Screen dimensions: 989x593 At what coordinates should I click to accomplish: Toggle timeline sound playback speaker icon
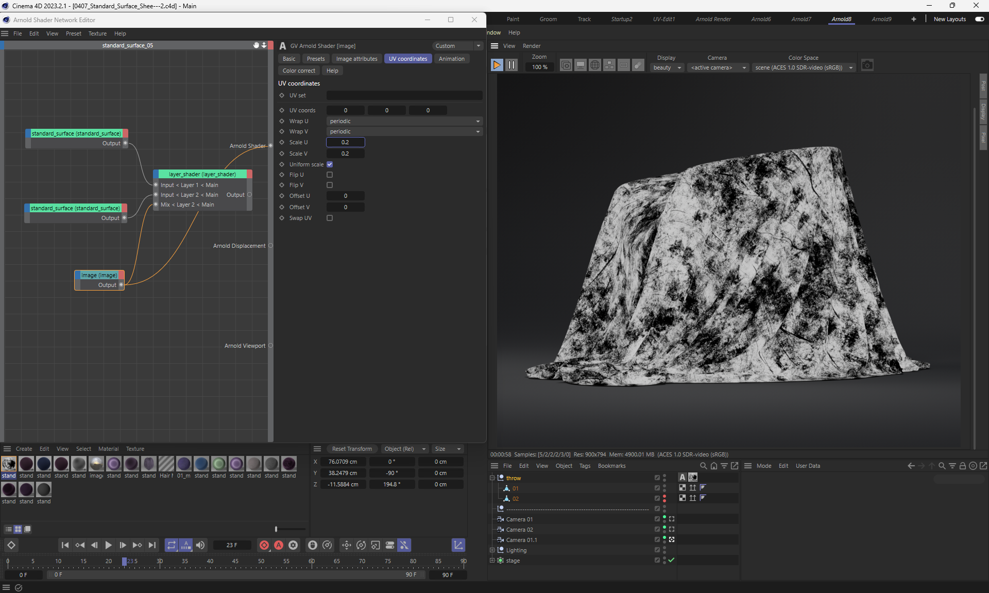(200, 545)
